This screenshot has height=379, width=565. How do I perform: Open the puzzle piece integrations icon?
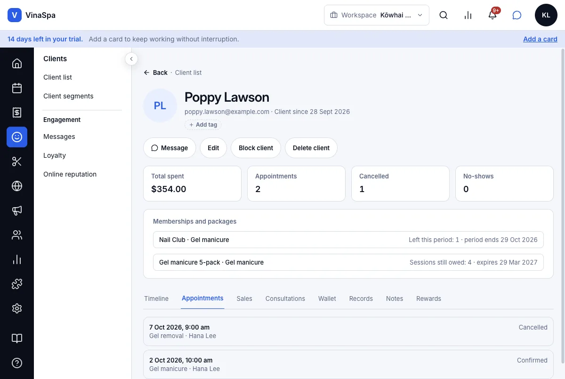(17, 284)
